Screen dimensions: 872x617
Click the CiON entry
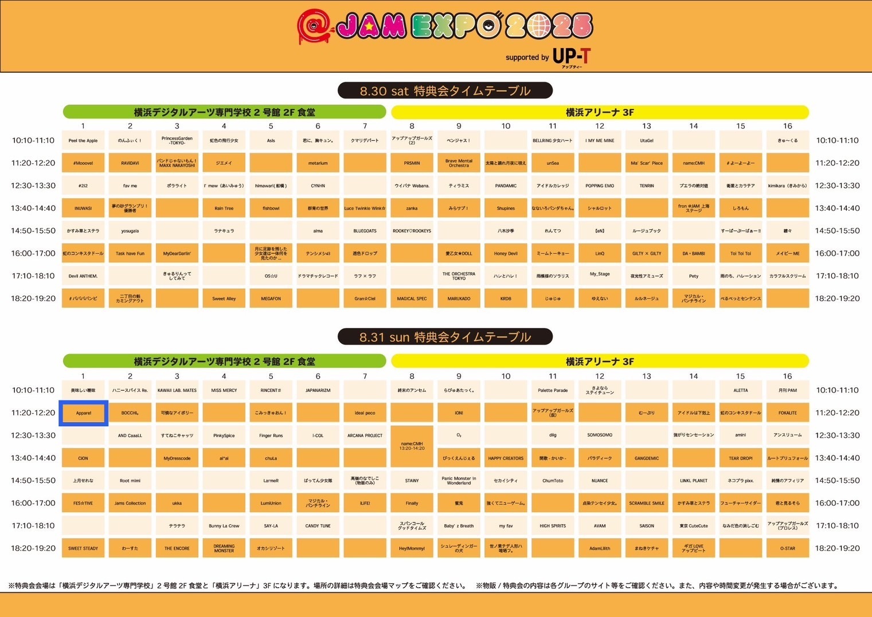[x=83, y=458]
